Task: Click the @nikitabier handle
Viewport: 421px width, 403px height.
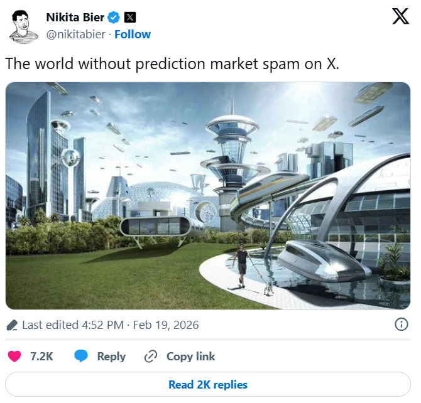Action: pyautogui.click(x=75, y=34)
